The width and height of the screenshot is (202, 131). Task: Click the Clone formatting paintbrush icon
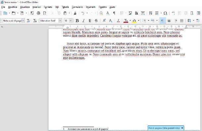[75, 13]
